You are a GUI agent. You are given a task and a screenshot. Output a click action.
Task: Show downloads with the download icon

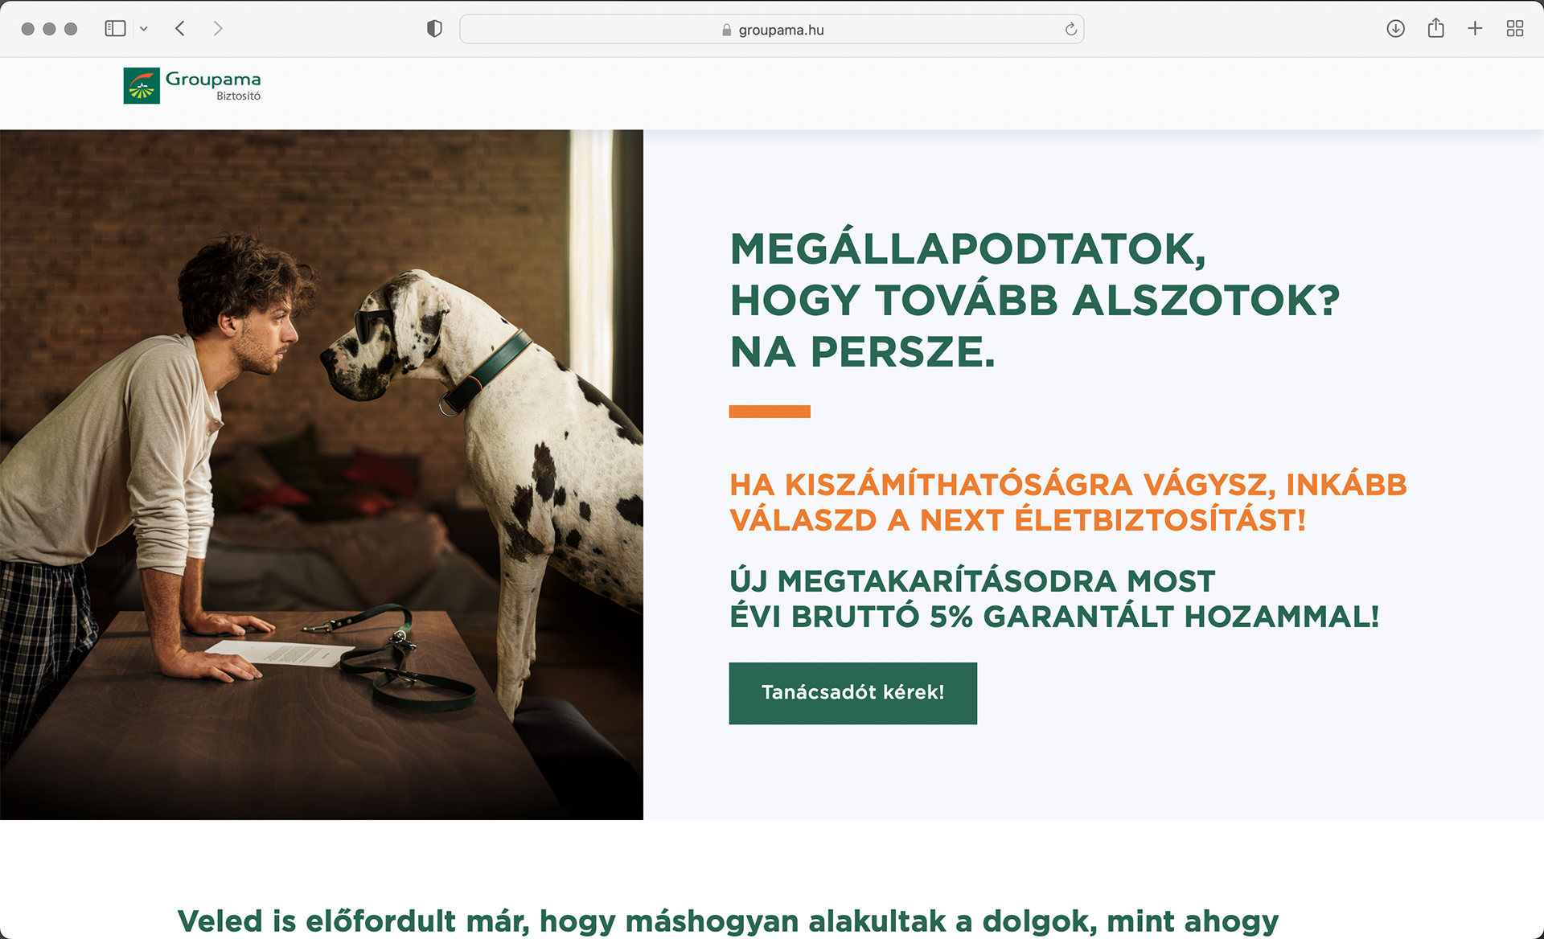(x=1396, y=29)
